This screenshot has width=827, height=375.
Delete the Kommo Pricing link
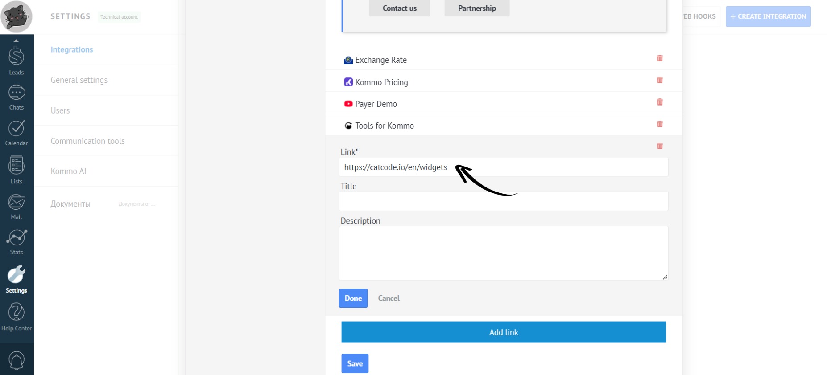pyautogui.click(x=659, y=80)
